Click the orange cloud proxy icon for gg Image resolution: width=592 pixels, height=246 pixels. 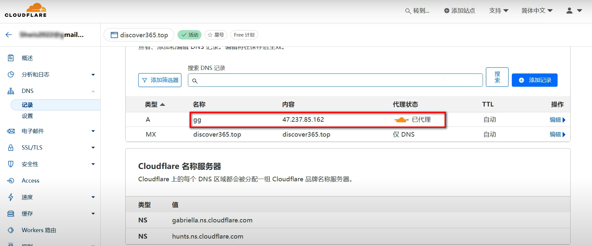click(x=401, y=120)
